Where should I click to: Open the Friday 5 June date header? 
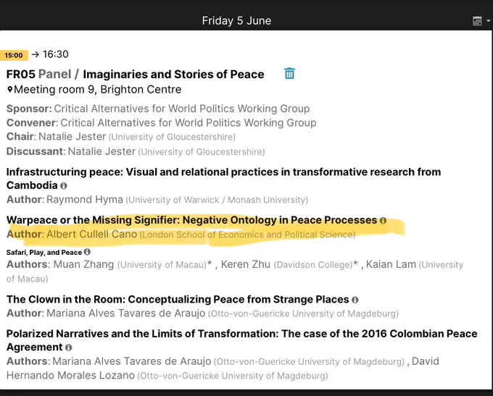[x=236, y=21]
